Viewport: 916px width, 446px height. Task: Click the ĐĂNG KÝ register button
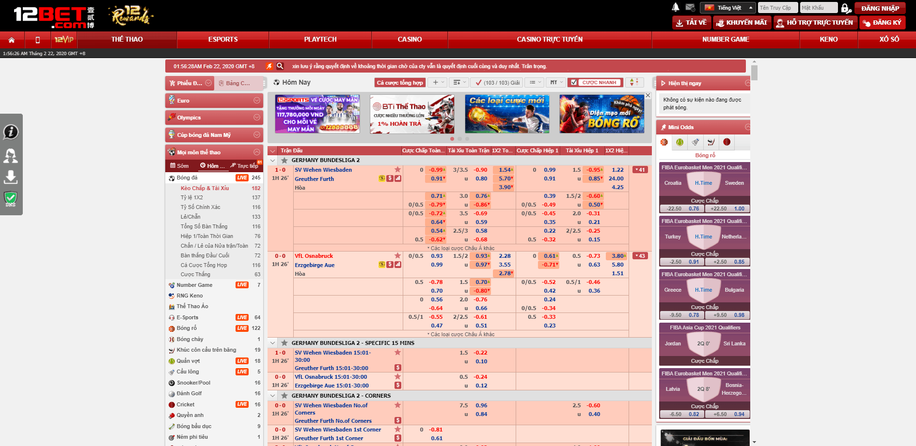pyautogui.click(x=882, y=23)
